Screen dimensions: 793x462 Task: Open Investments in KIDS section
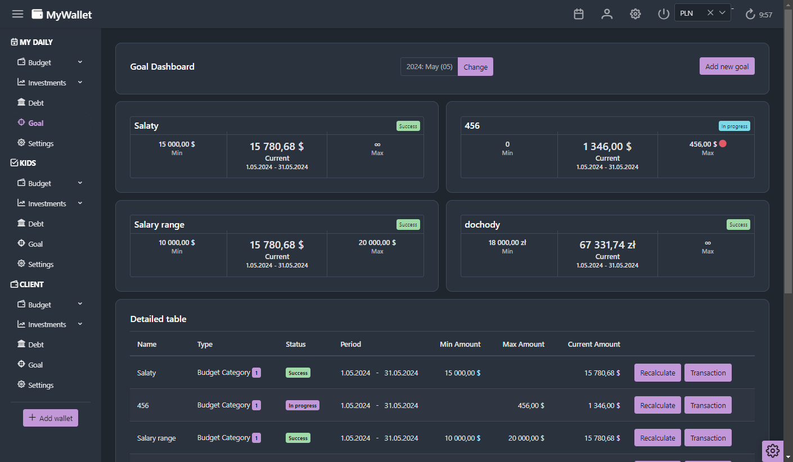(x=47, y=203)
